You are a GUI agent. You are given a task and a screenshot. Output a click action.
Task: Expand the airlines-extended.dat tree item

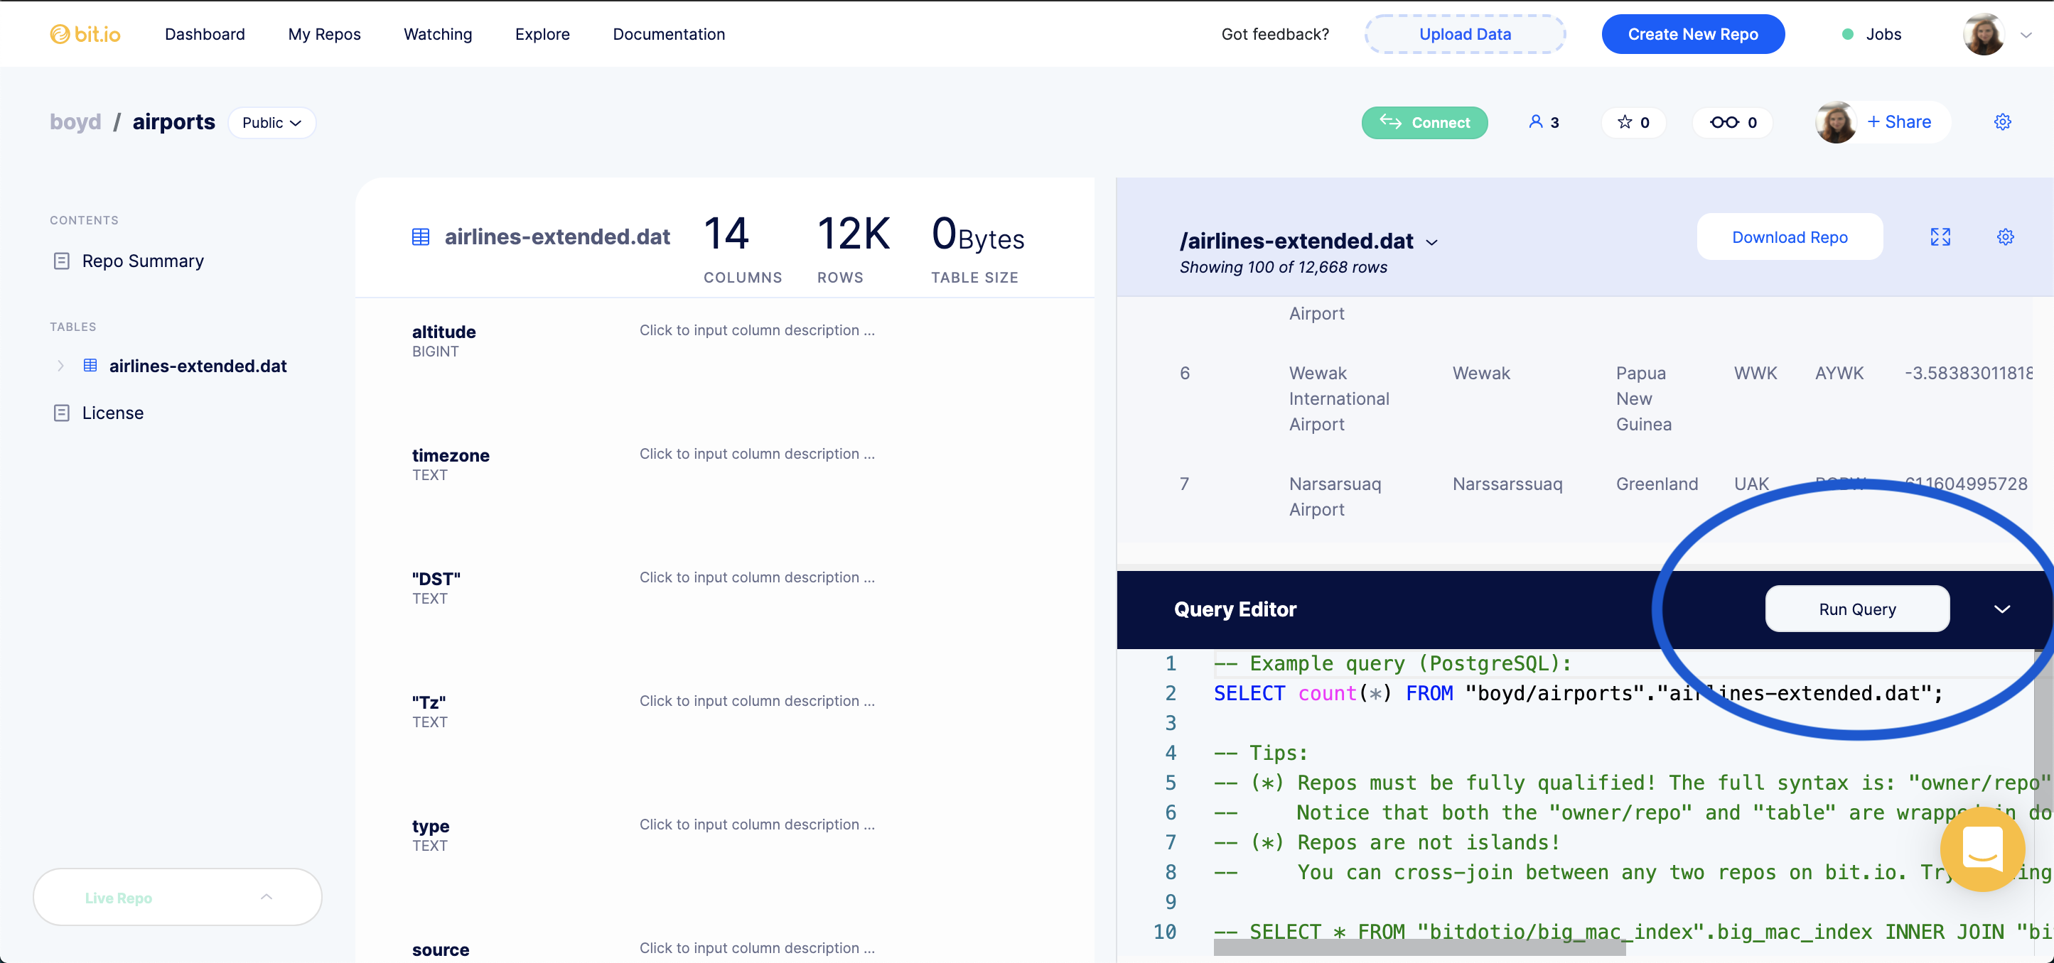60,366
